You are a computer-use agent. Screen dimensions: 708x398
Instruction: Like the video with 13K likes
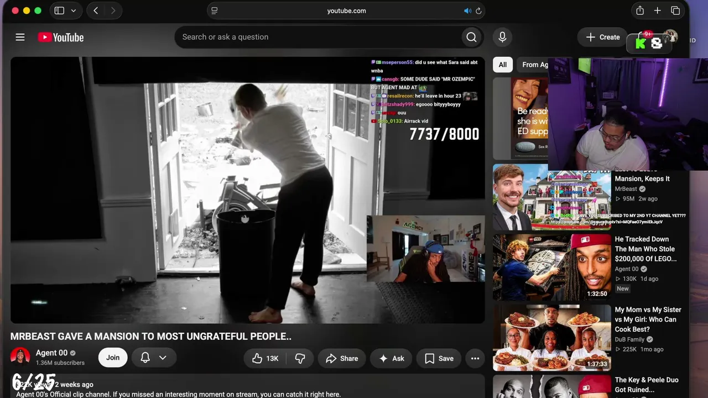[x=265, y=358]
